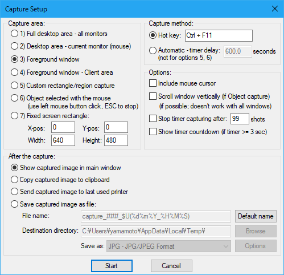Click the Width input field
The image size is (284, 275).
pyautogui.click(x=63, y=140)
